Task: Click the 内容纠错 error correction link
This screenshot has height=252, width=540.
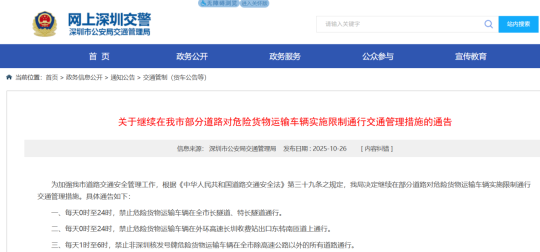Action: (x=376, y=148)
